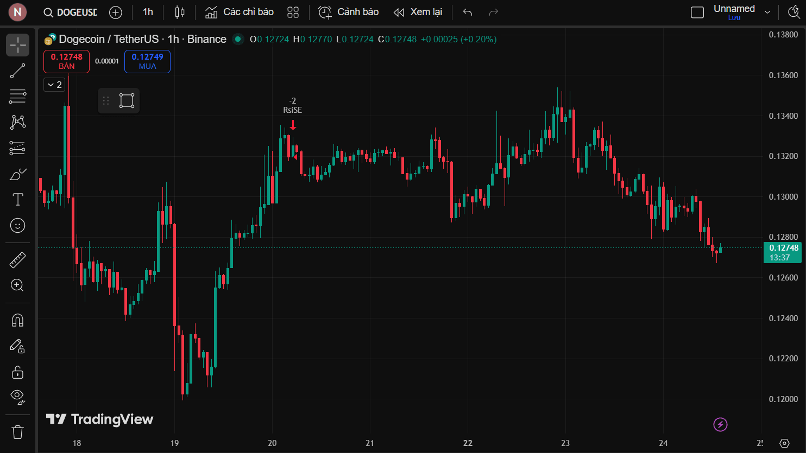Viewport: 806px width, 453px height.
Task: Remove drawings with the trash icon
Action: (17, 432)
